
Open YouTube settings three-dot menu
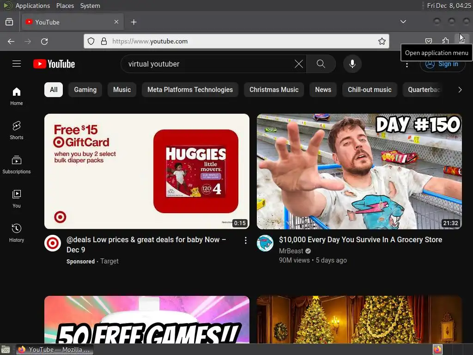click(407, 64)
